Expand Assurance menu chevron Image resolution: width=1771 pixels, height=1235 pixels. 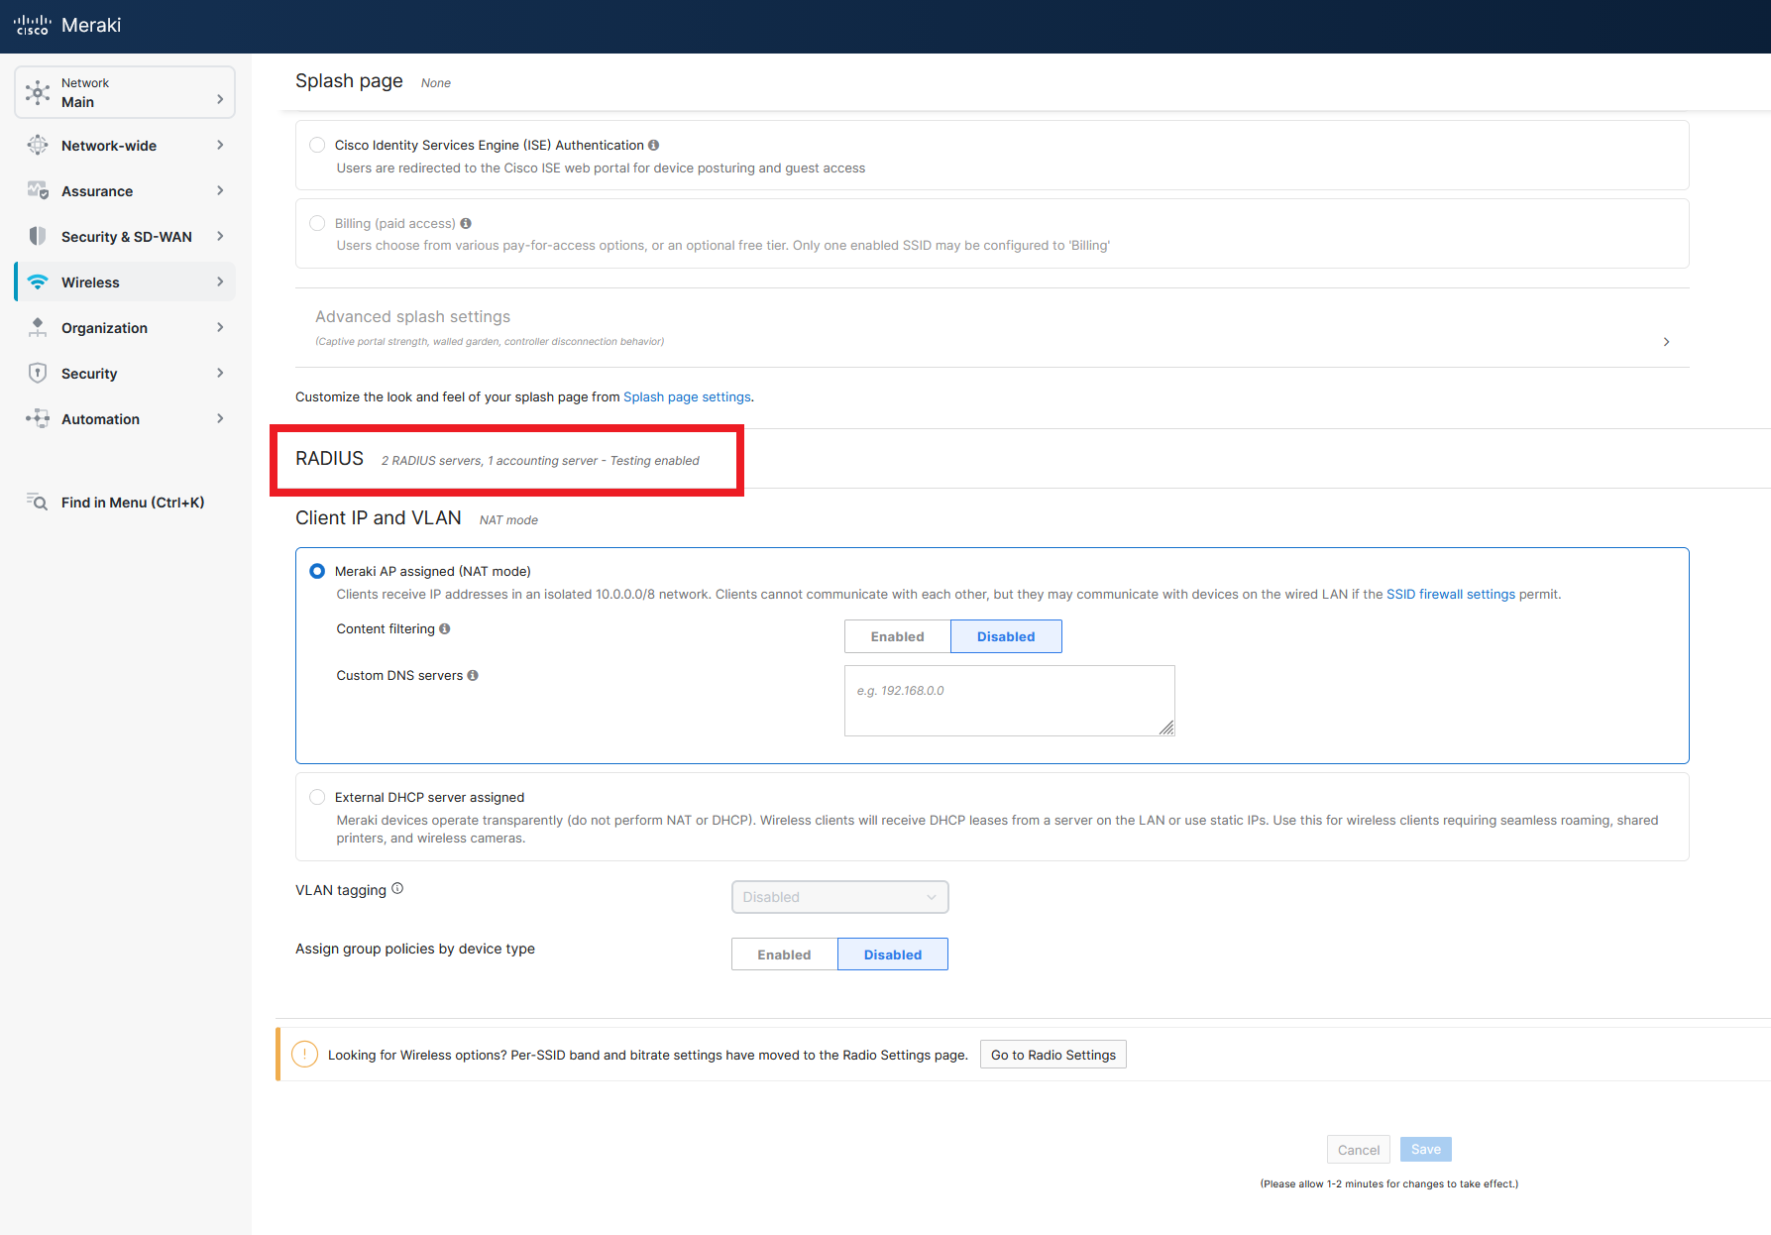click(x=220, y=190)
